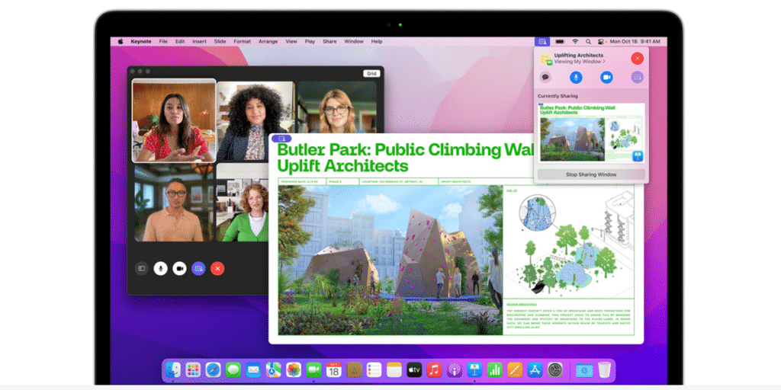Viewport: 781px width, 390px height.
Task: Open Messages chat in sharing panel
Action: pos(545,77)
